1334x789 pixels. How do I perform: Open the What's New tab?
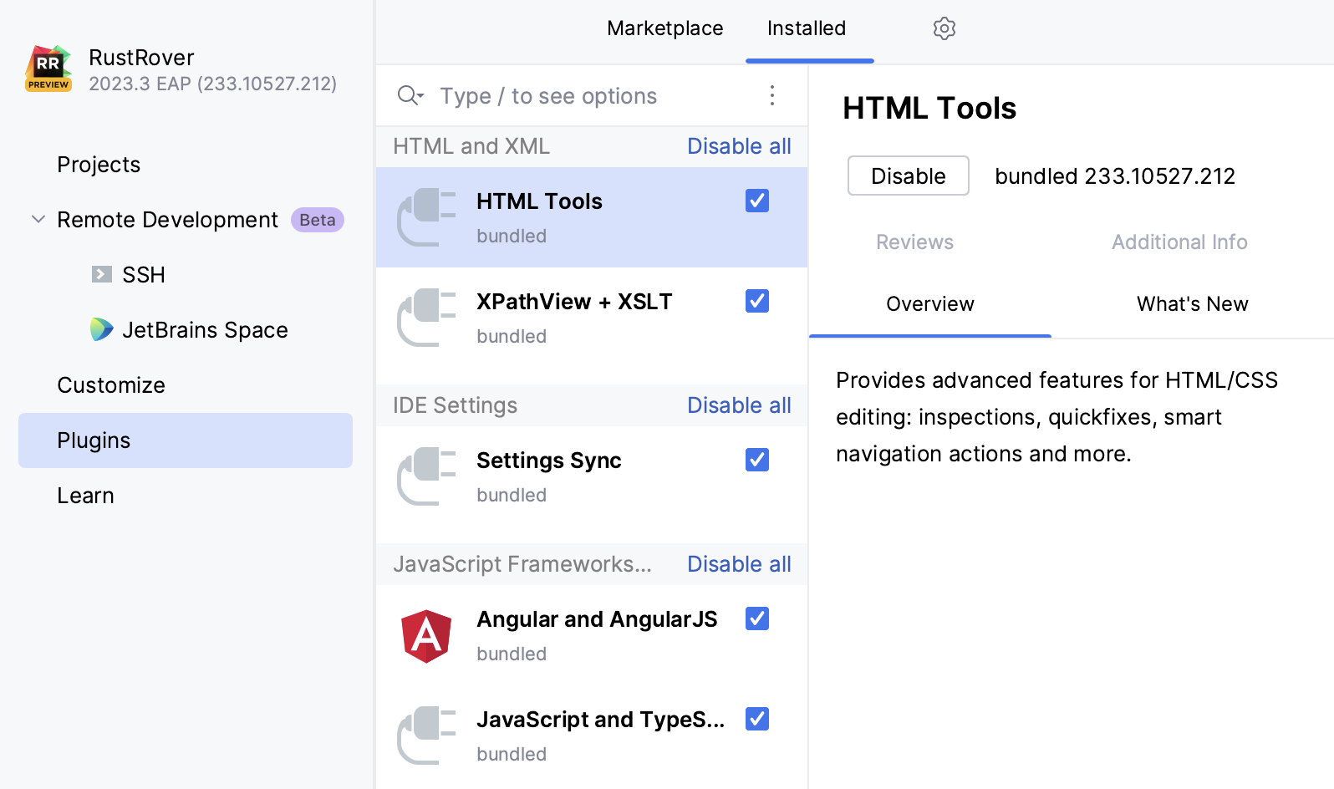1192,304
